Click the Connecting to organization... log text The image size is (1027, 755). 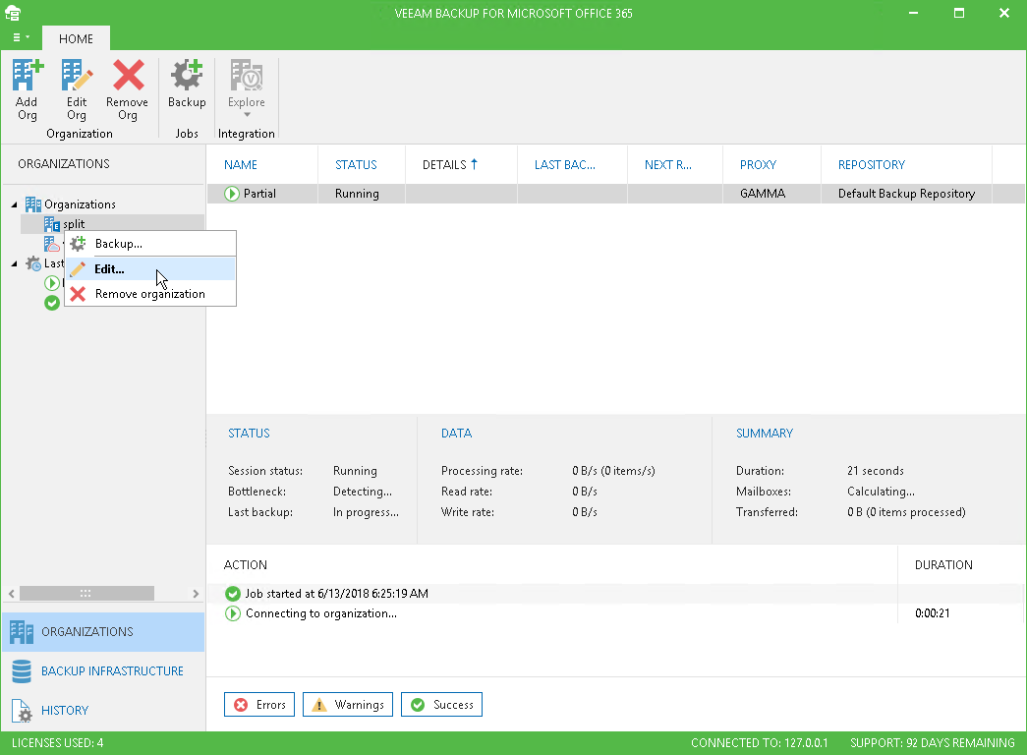(x=321, y=613)
